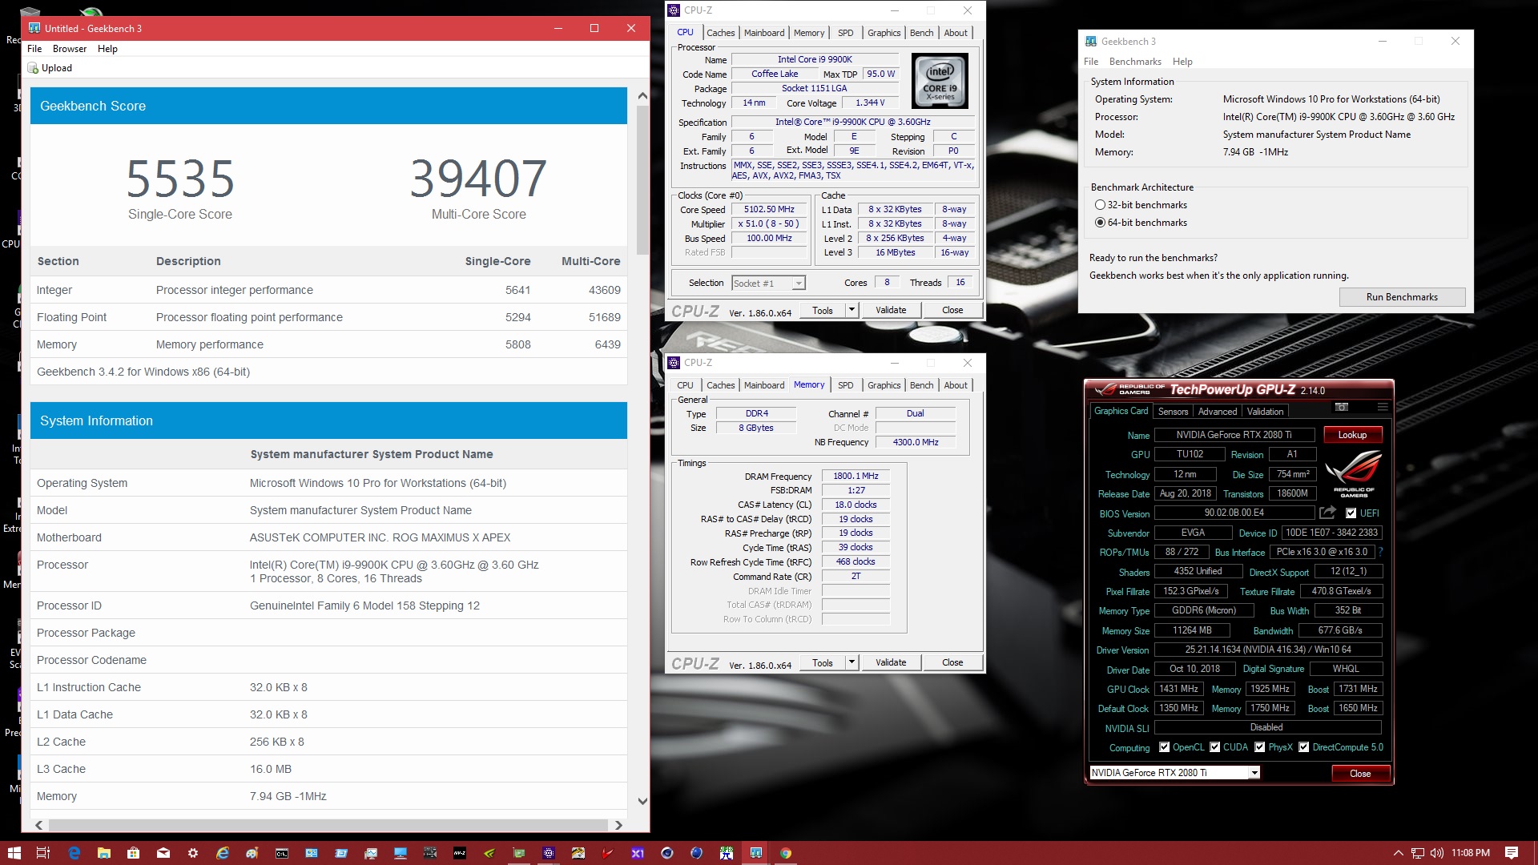Click the GPU-Z screenshot camera icon
The height and width of the screenshot is (865, 1538).
click(x=1342, y=407)
